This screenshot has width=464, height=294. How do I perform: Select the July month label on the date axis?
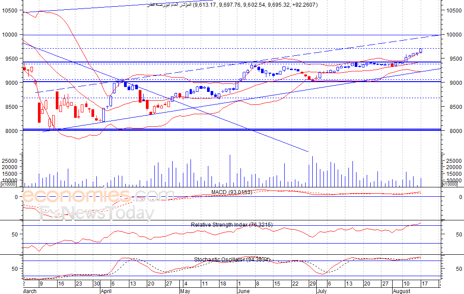[322, 291]
